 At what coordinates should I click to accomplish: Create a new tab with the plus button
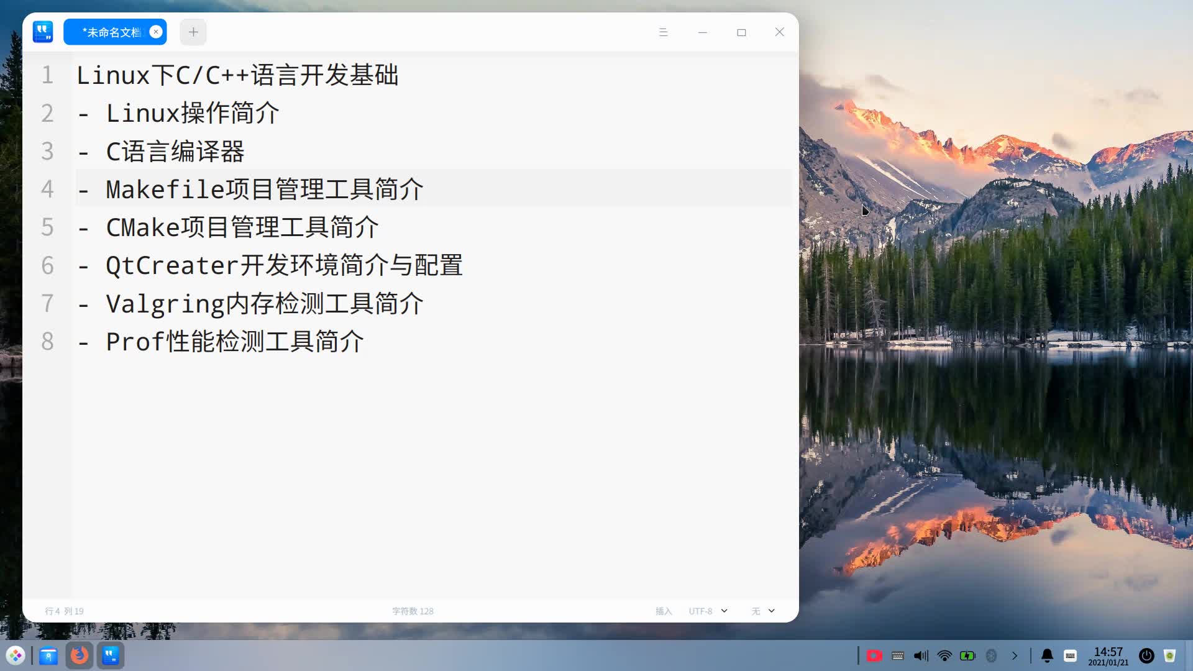tap(193, 32)
